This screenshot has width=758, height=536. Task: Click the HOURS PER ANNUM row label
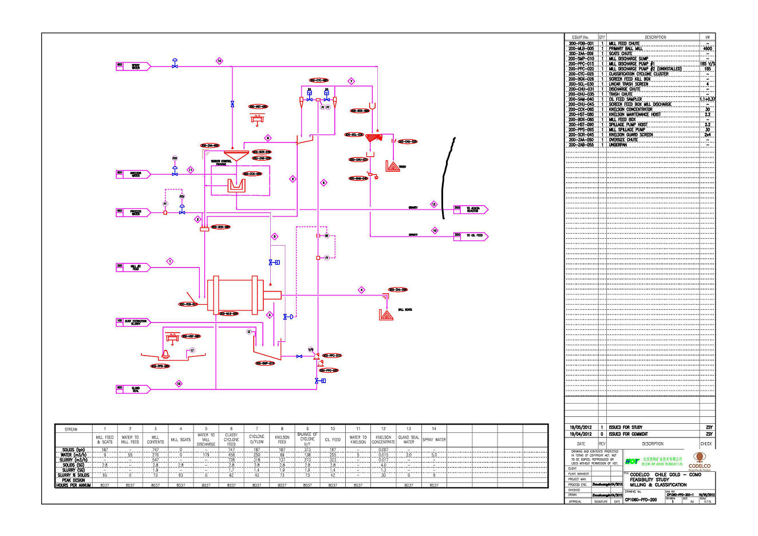pyautogui.click(x=73, y=485)
